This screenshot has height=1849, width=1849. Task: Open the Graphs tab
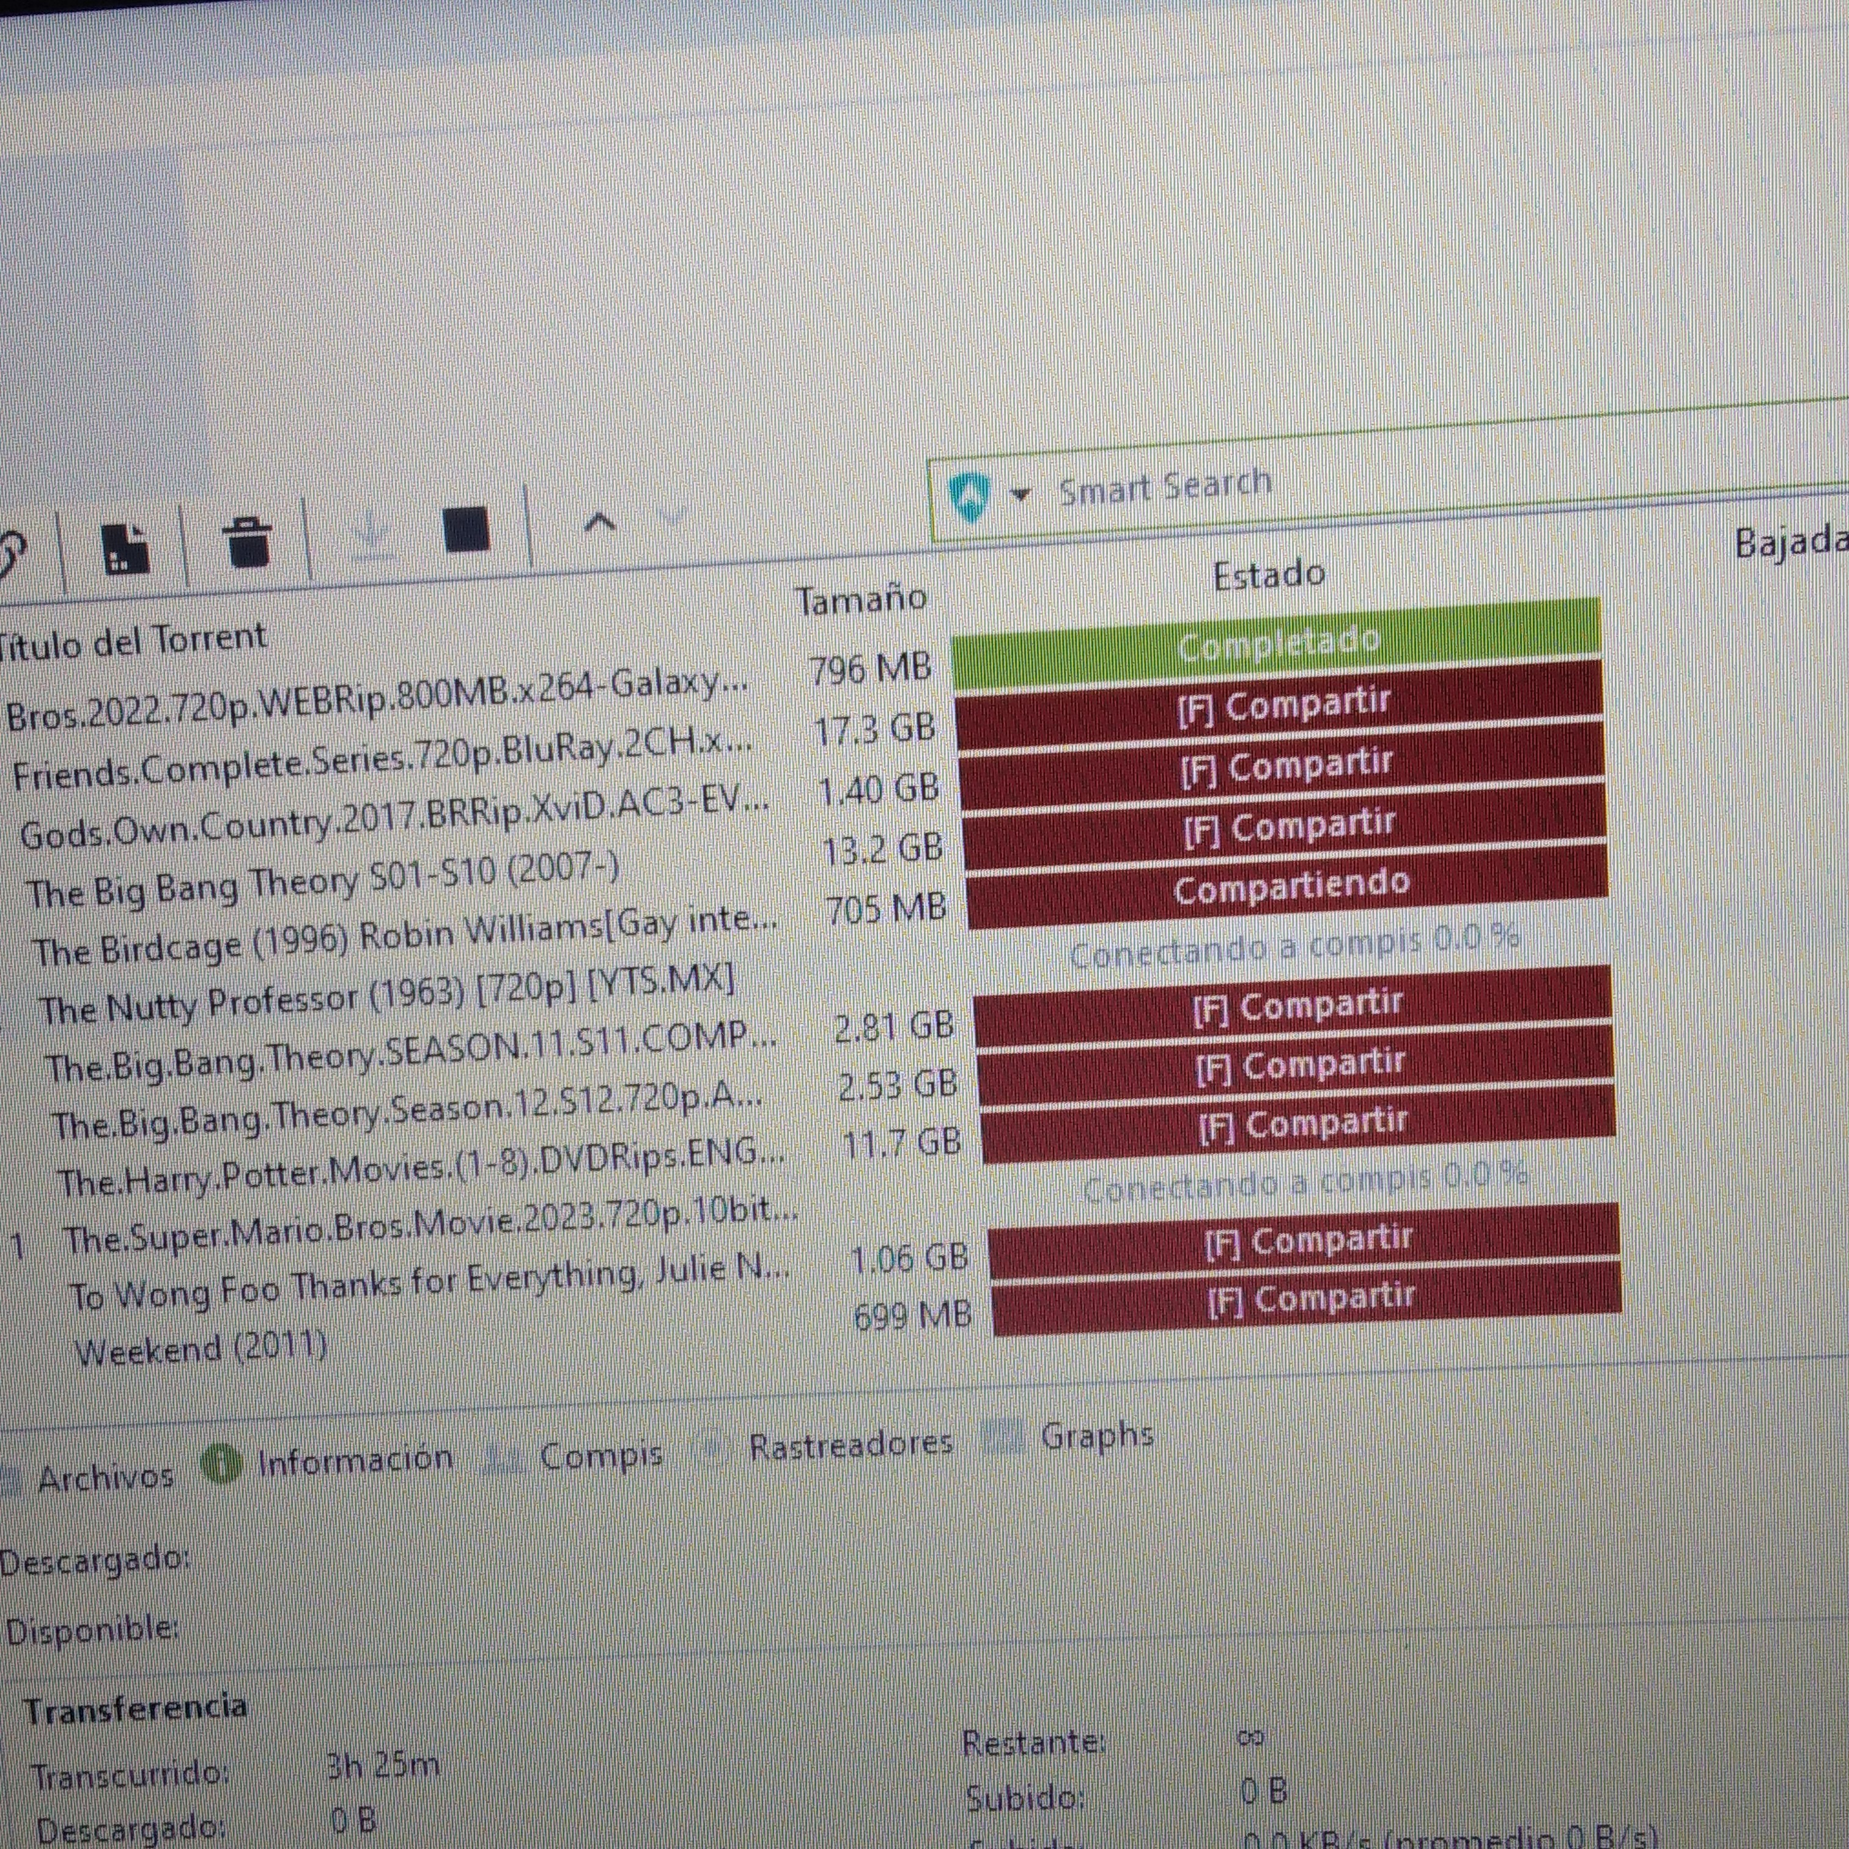(1097, 1434)
